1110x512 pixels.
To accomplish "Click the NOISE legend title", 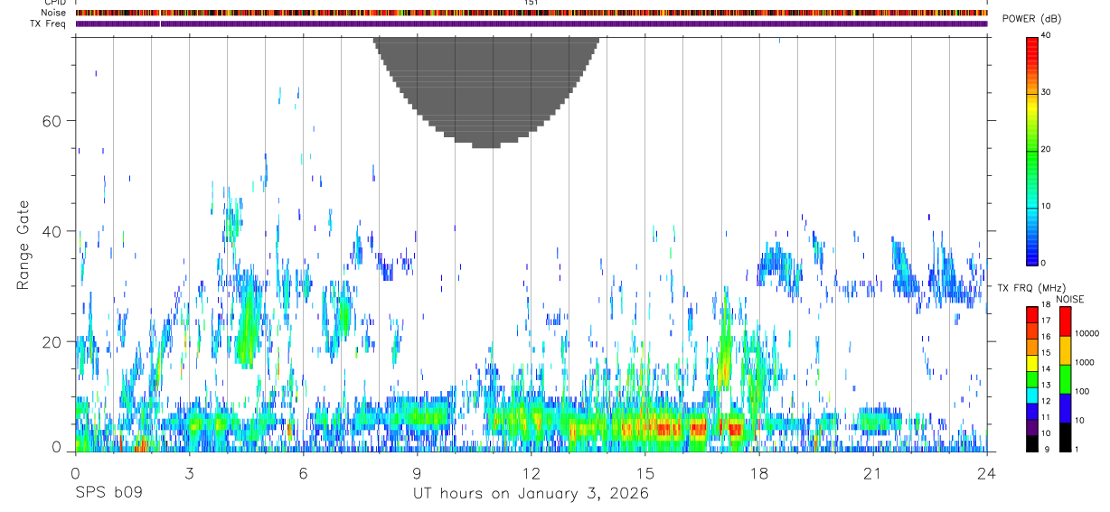I will (1071, 299).
